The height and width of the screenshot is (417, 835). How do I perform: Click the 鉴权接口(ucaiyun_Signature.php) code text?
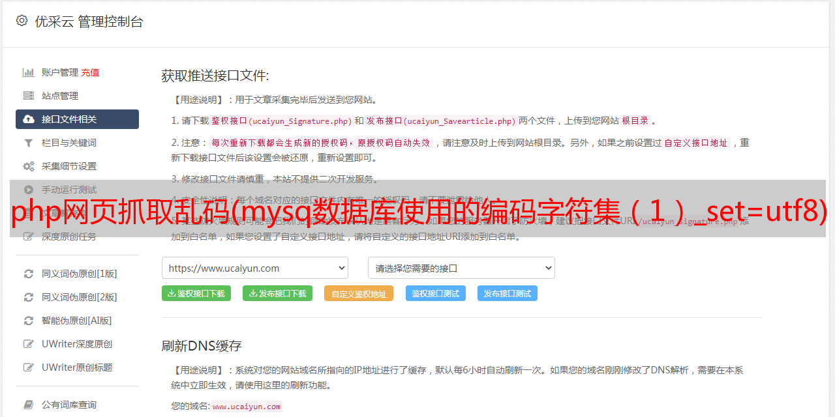pos(281,121)
